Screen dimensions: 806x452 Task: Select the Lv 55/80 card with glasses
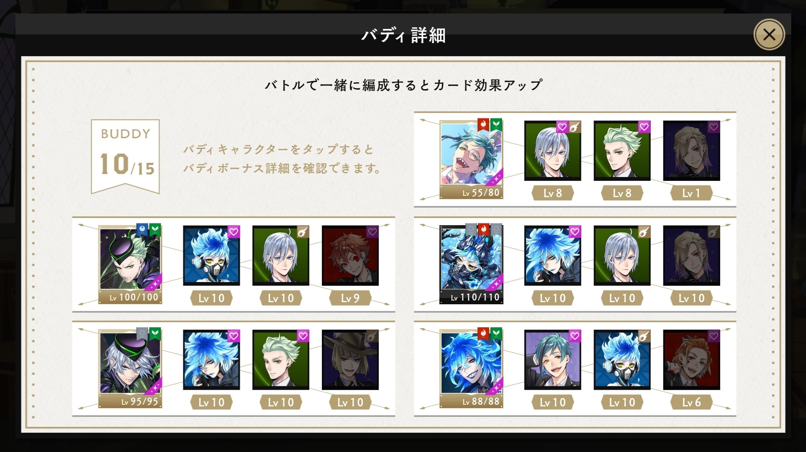point(471,159)
